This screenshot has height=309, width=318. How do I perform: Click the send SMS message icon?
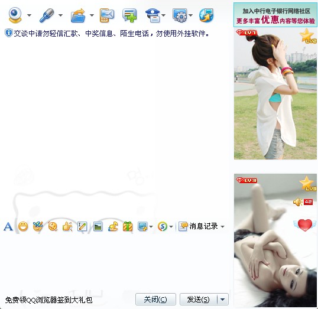click(107, 15)
